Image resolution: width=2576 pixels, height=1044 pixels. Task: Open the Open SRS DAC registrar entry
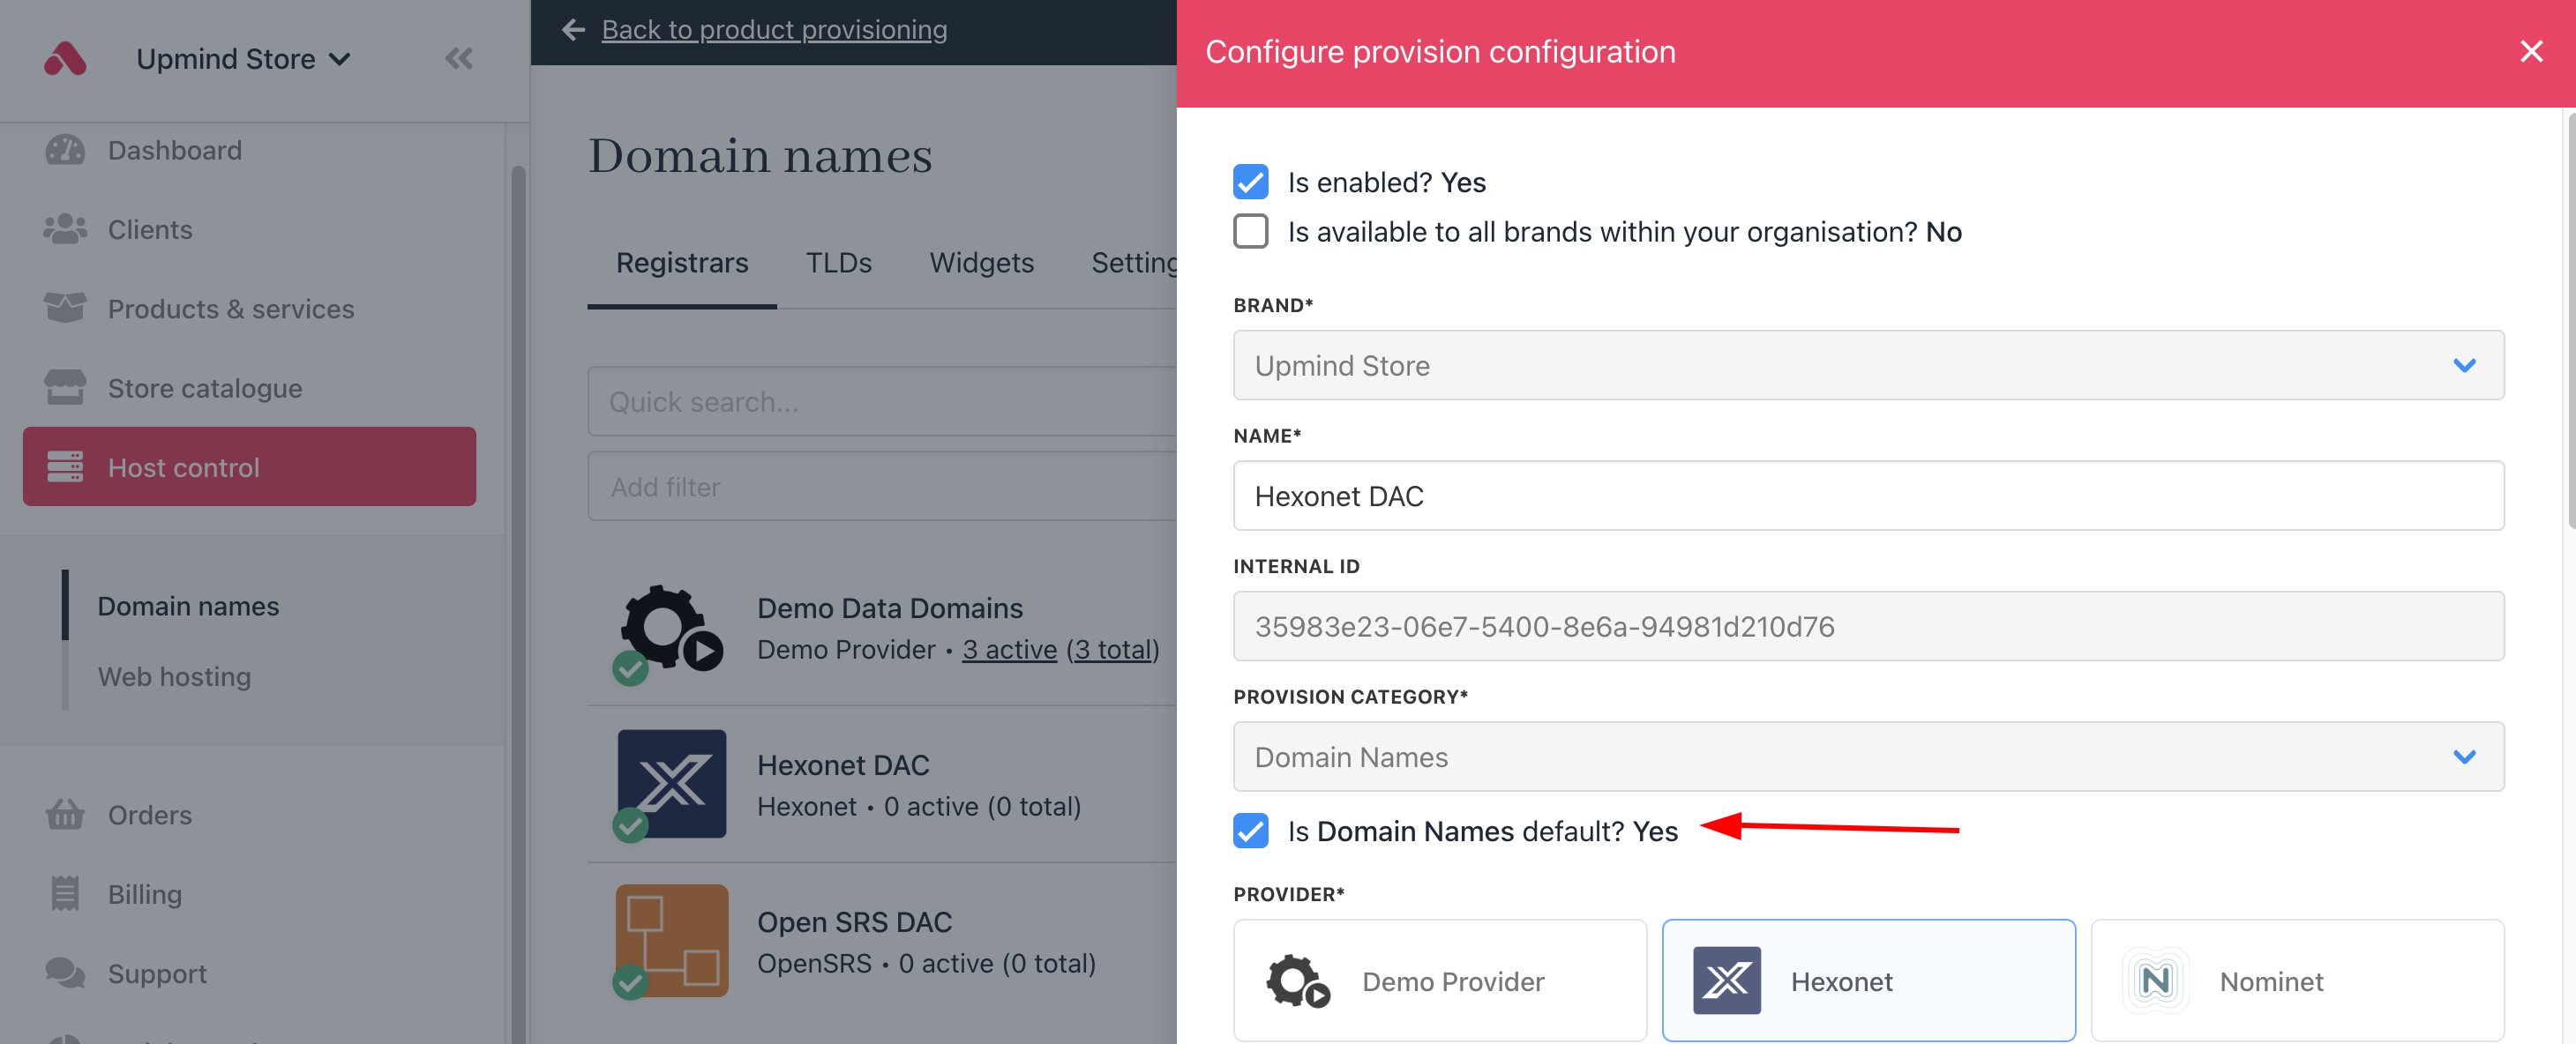[x=882, y=941]
